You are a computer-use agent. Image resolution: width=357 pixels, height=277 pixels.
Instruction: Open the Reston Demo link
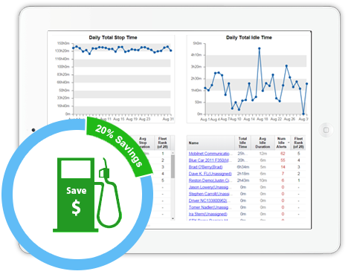(x=209, y=180)
